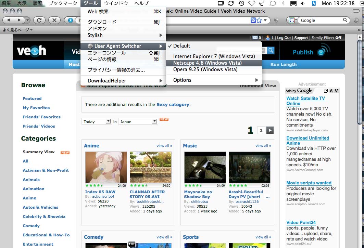This screenshot has width=364, height=248.
Task: Expand the Stylish submenu
Action: pos(123,35)
